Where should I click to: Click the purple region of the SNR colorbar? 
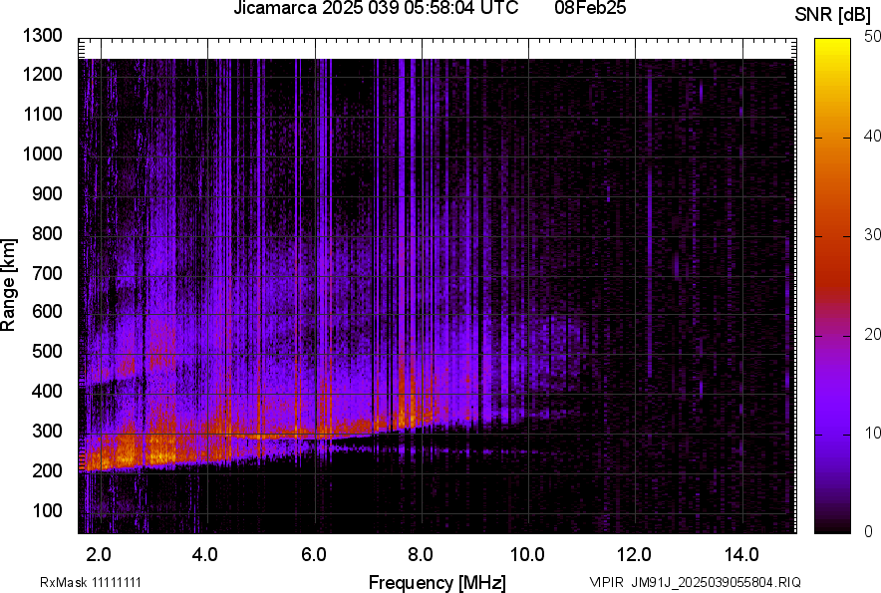[832, 419]
